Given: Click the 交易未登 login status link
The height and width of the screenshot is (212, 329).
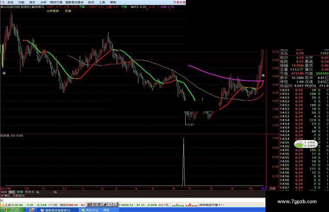Looking at the screenshot, I should click(179, 2).
